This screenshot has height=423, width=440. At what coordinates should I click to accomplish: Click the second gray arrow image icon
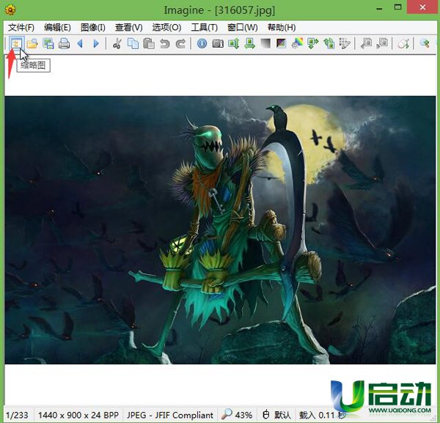382,43
